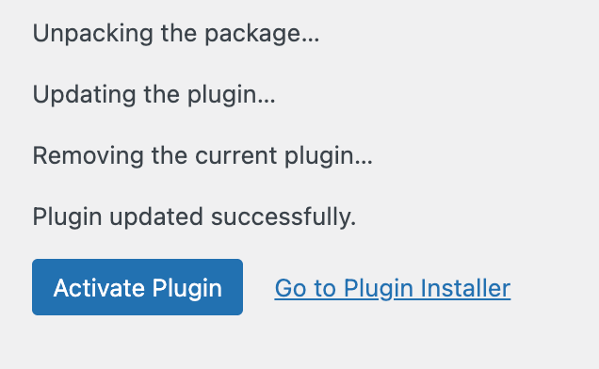Click the 'Plugin updated successfully.' message
This screenshot has width=599, height=369.
pyautogui.click(x=194, y=217)
